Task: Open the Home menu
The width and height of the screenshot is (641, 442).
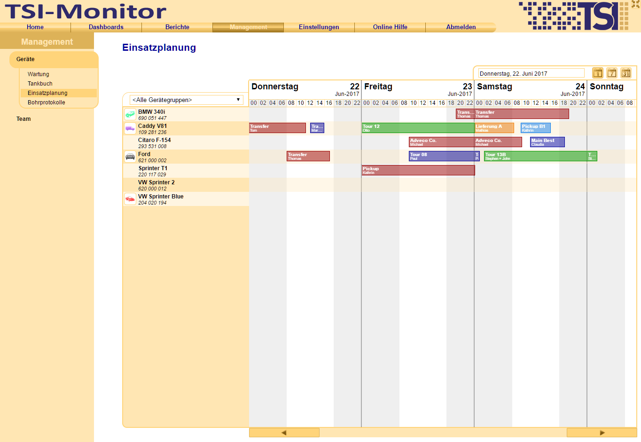Action: point(35,27)
